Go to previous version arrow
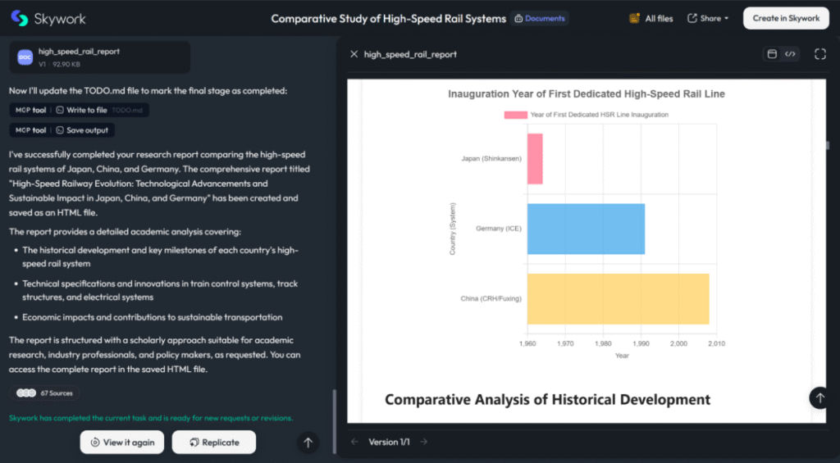This screenshot has width=840, height=463. click(x=354, y=442)
